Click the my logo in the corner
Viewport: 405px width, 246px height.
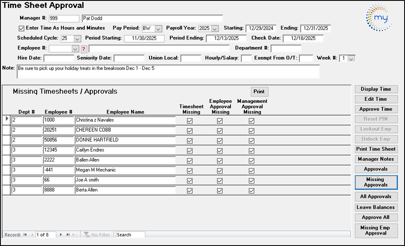(x=378, y=18)
